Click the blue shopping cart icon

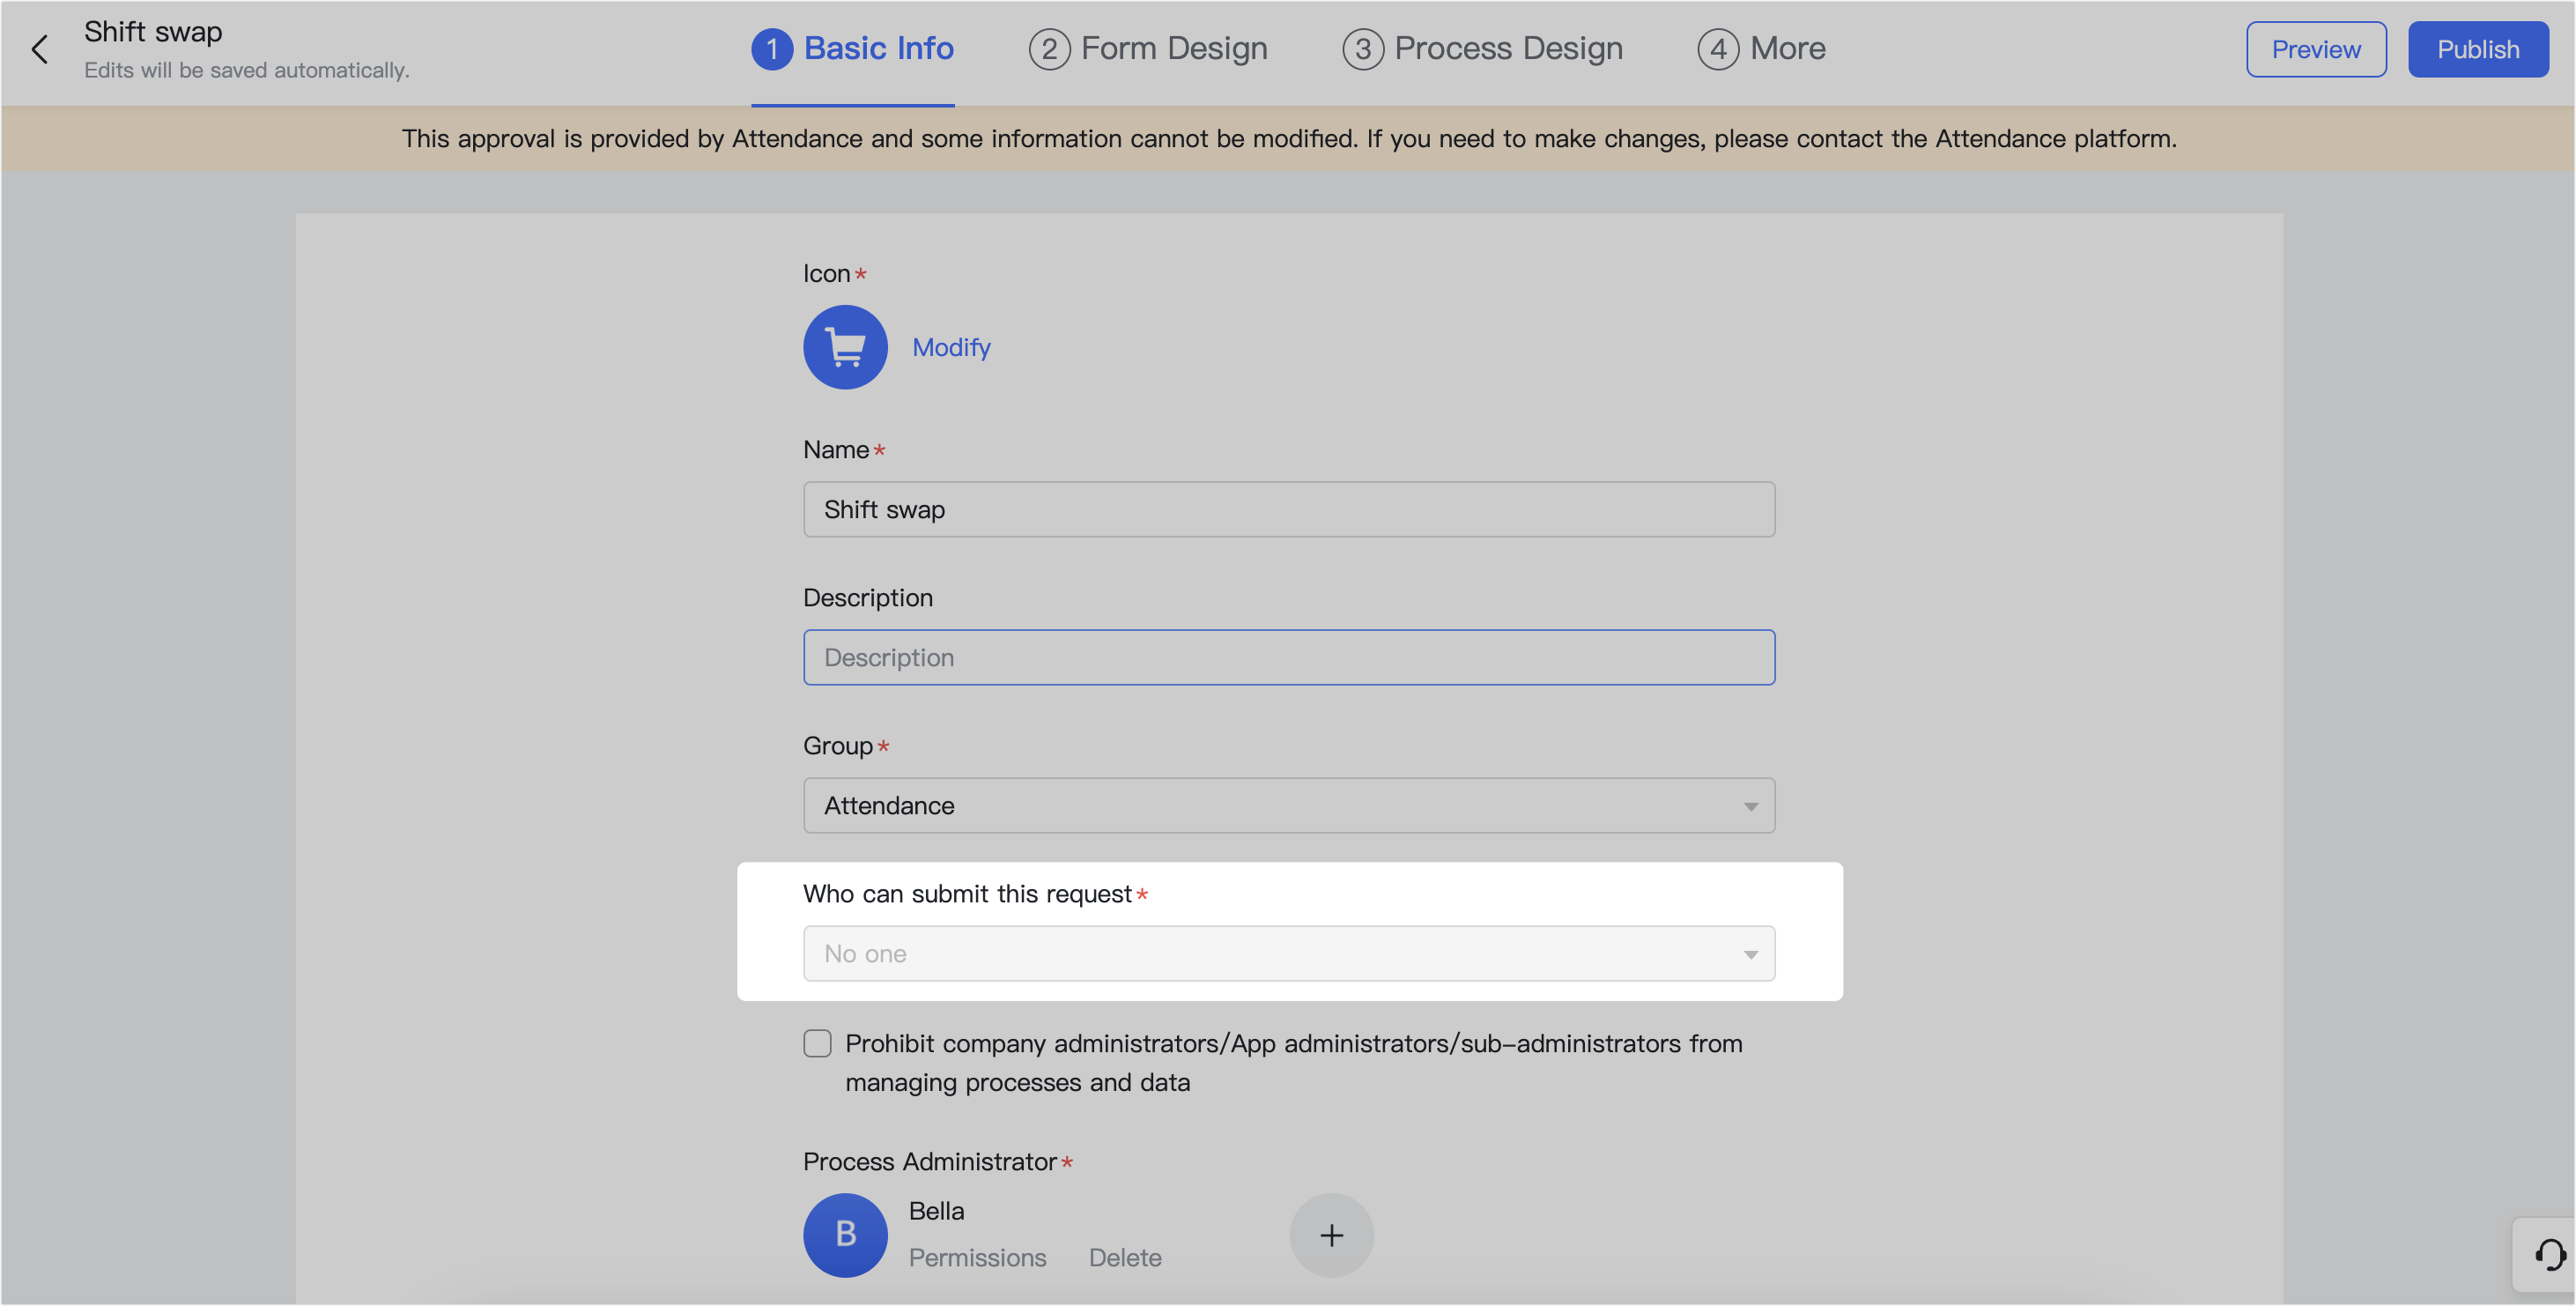pyautogui.click(x=845, y=347)
